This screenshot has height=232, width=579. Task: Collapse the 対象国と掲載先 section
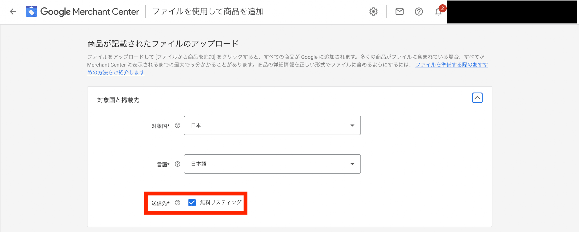[x=477, y=98]
